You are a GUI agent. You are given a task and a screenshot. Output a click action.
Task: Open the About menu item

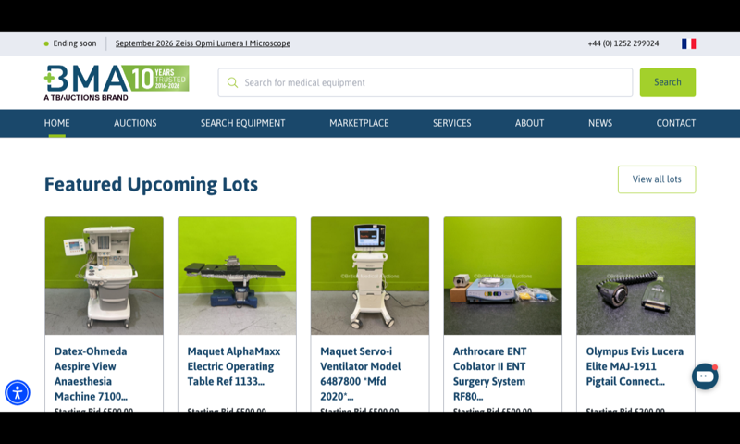coord(529,123)
